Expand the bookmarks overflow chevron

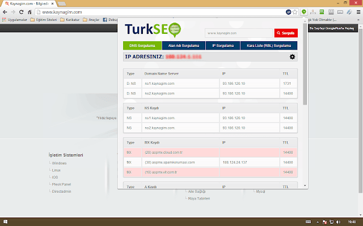358,20
